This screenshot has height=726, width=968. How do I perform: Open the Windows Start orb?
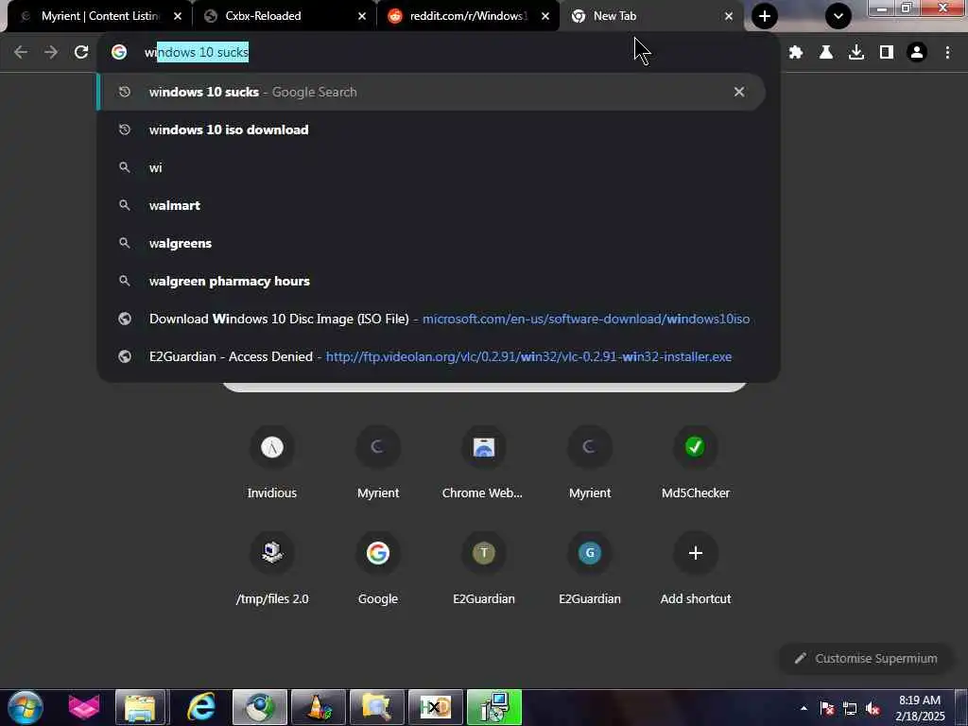tap(26, 707)
